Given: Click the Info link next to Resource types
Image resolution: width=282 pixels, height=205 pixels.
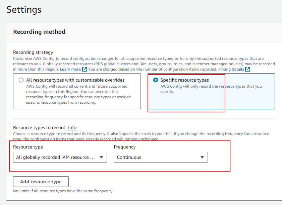Looking at the screenshot, I should pyautogui.click(x=72, y=127).
